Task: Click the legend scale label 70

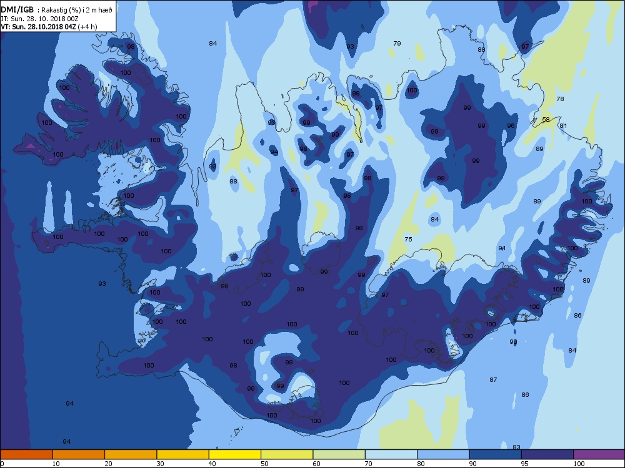Action: tap(368, 464)
